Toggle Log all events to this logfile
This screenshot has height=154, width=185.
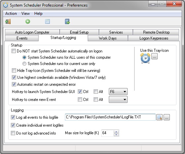13,117
